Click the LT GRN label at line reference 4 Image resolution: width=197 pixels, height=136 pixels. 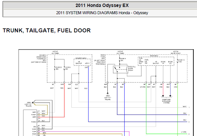pos(183,132)
